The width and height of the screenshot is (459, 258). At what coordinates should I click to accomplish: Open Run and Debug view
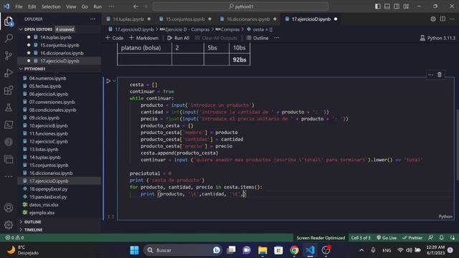coord(9,73)
